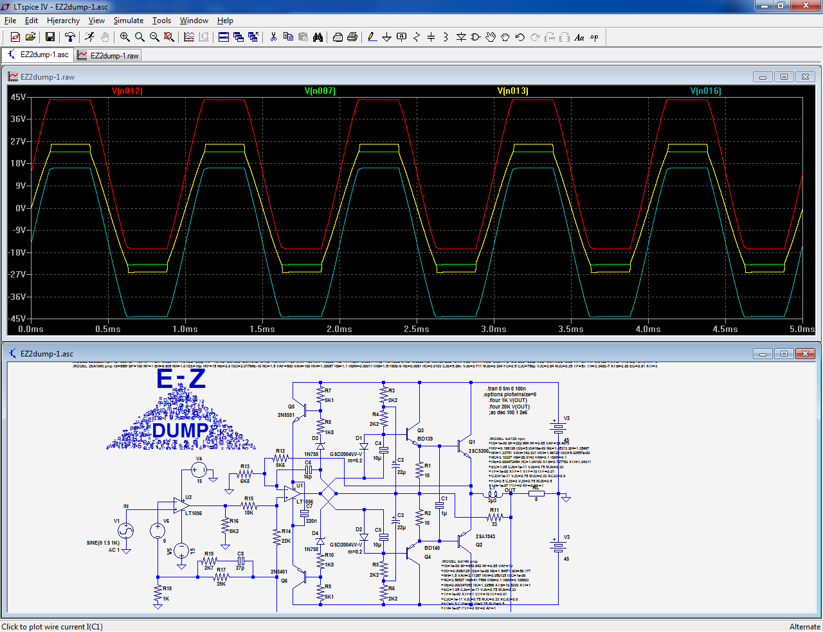
Task: Click the Halt simulation hand icon
Action: 104,37
